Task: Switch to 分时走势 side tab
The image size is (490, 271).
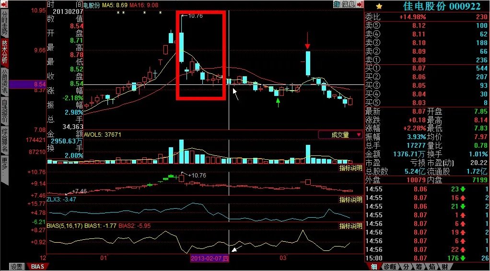Action: [4, 24]
